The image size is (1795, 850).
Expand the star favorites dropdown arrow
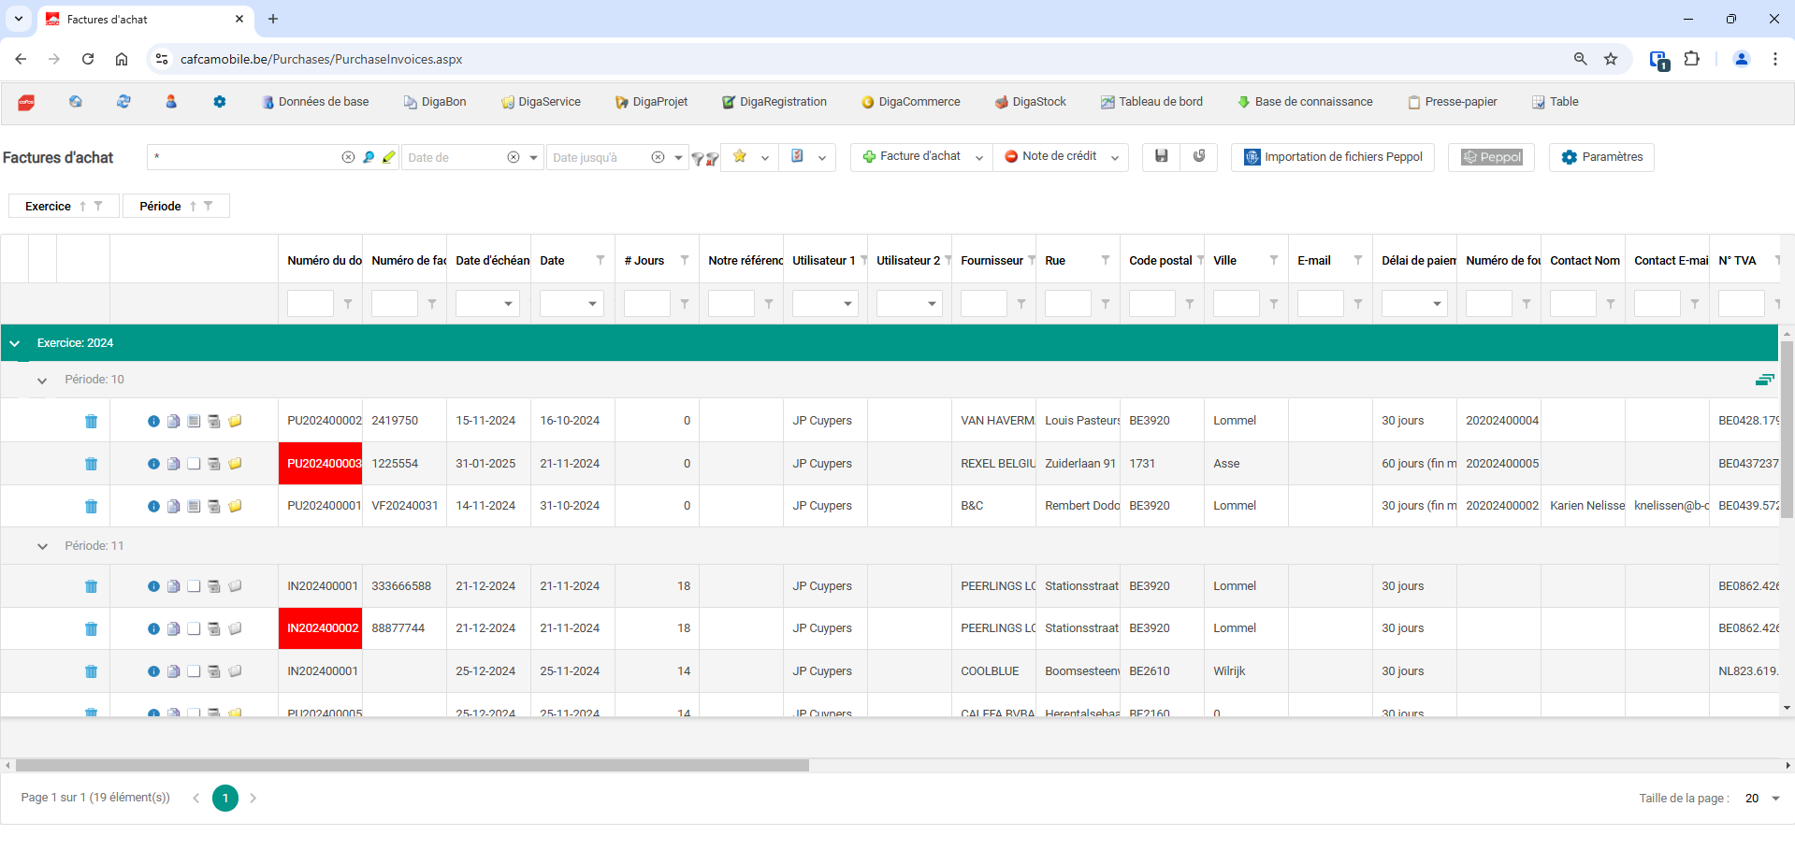(765, 158)
